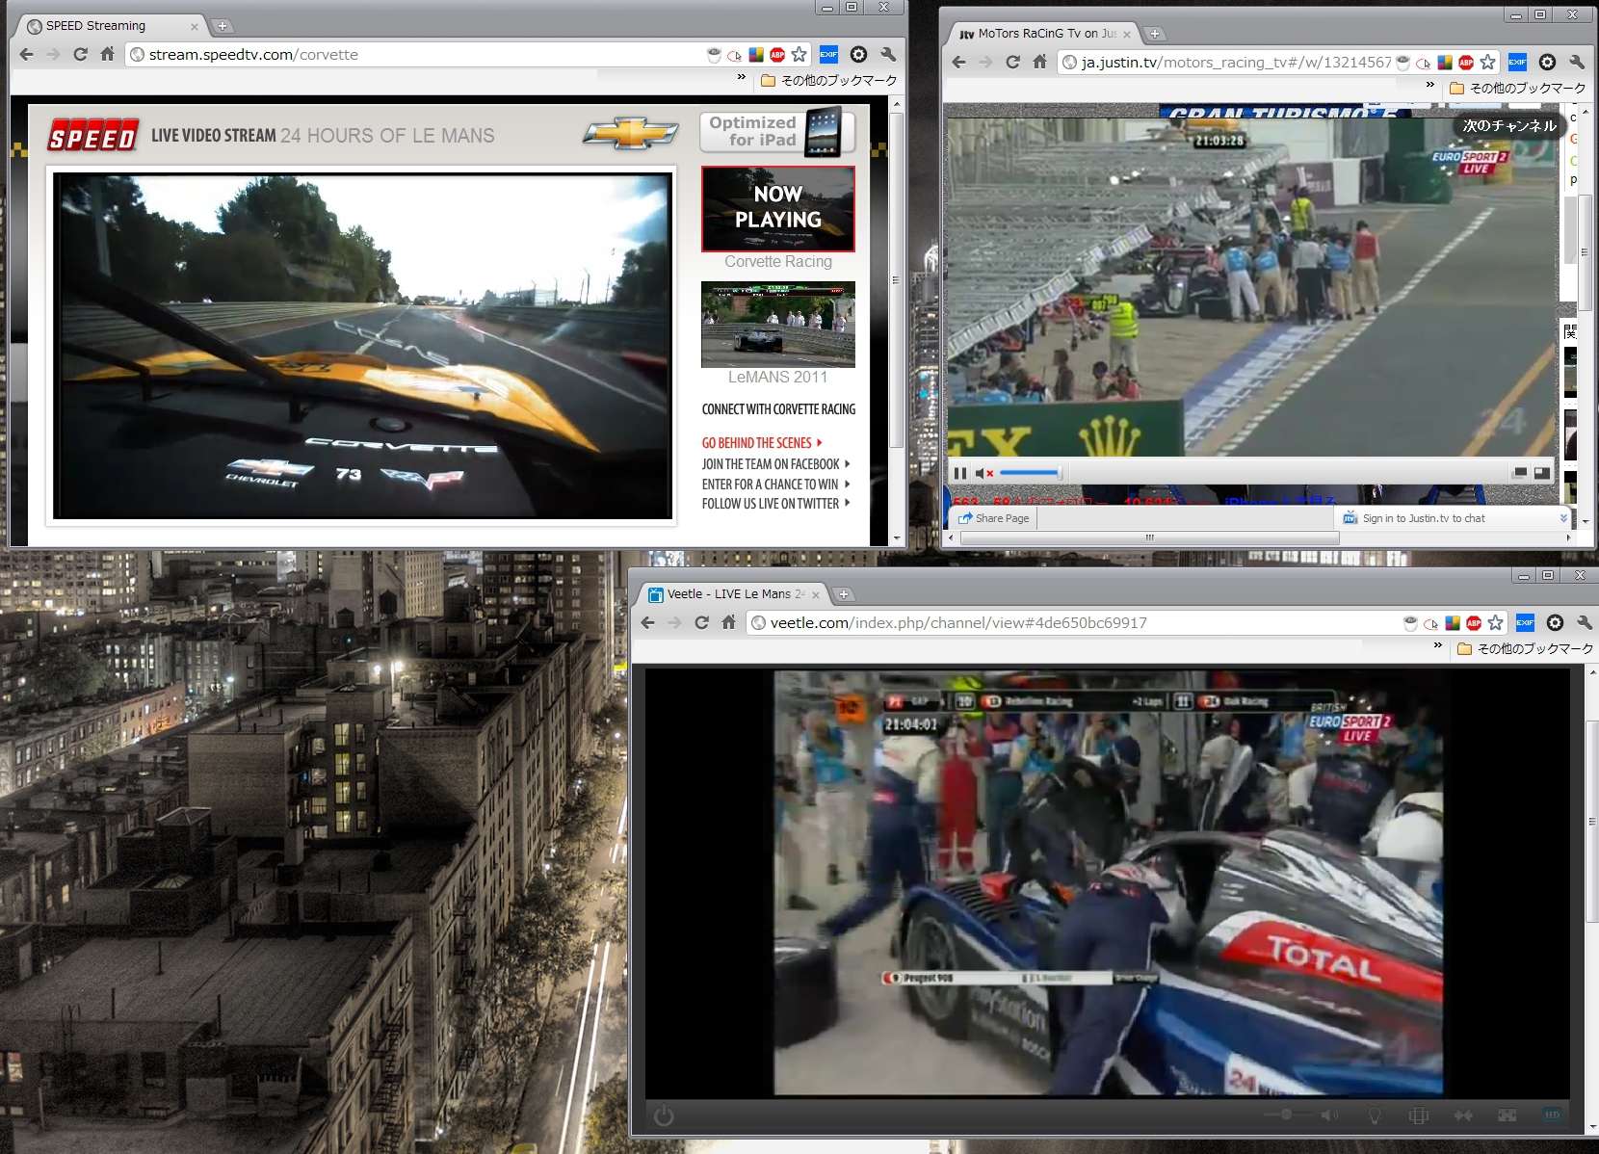Click Veetle player power button

click(664, 1115)
